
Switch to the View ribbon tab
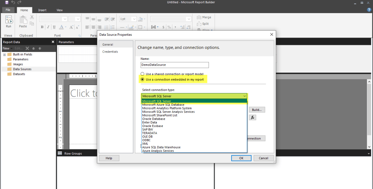point(60,10)
